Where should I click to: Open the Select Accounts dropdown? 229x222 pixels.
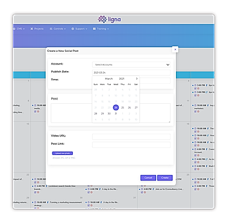click(131, 65)
